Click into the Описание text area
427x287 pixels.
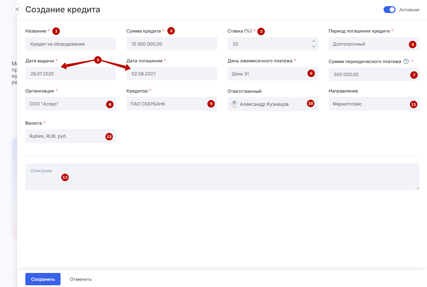click(222, 176)
